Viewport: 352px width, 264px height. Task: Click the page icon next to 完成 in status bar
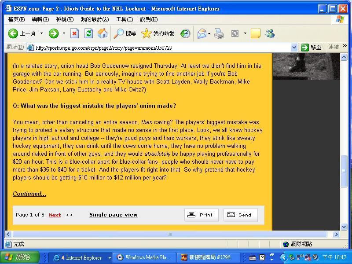coord(8,244)
